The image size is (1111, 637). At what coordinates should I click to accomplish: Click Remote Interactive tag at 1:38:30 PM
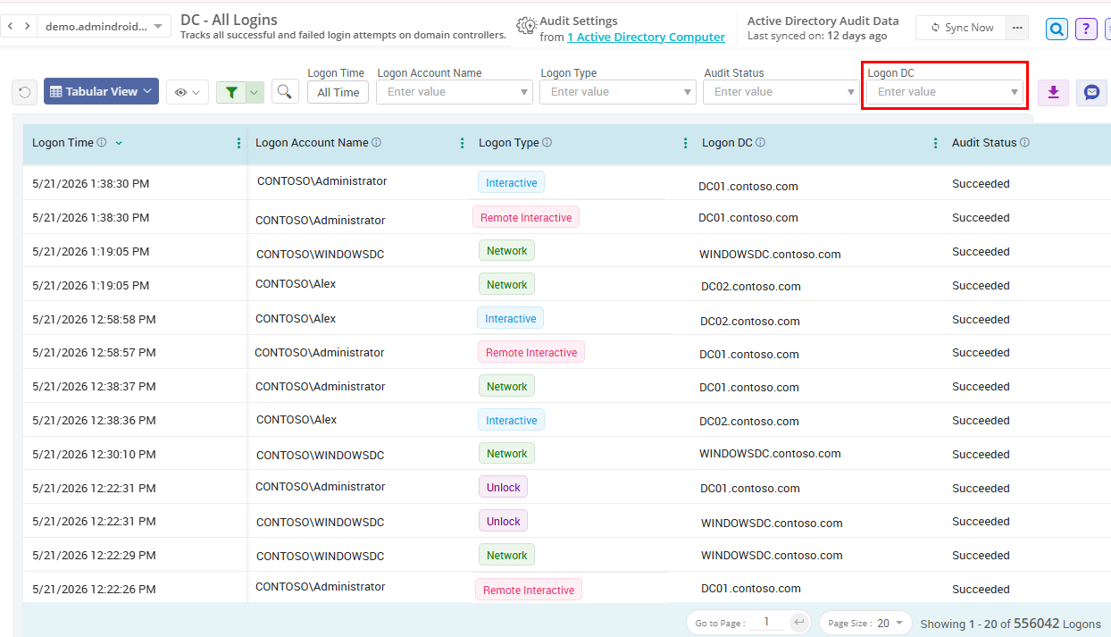tap(526, 217)
